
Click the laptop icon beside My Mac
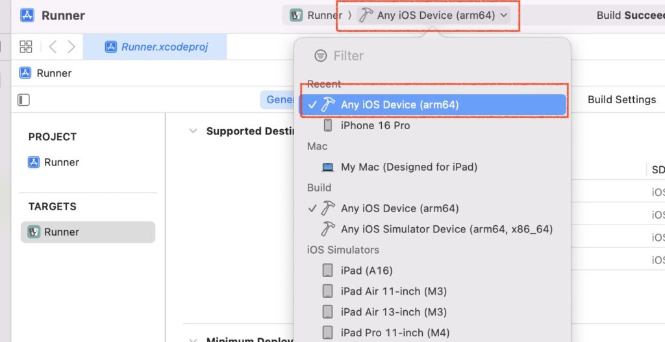tap(327, 167)
